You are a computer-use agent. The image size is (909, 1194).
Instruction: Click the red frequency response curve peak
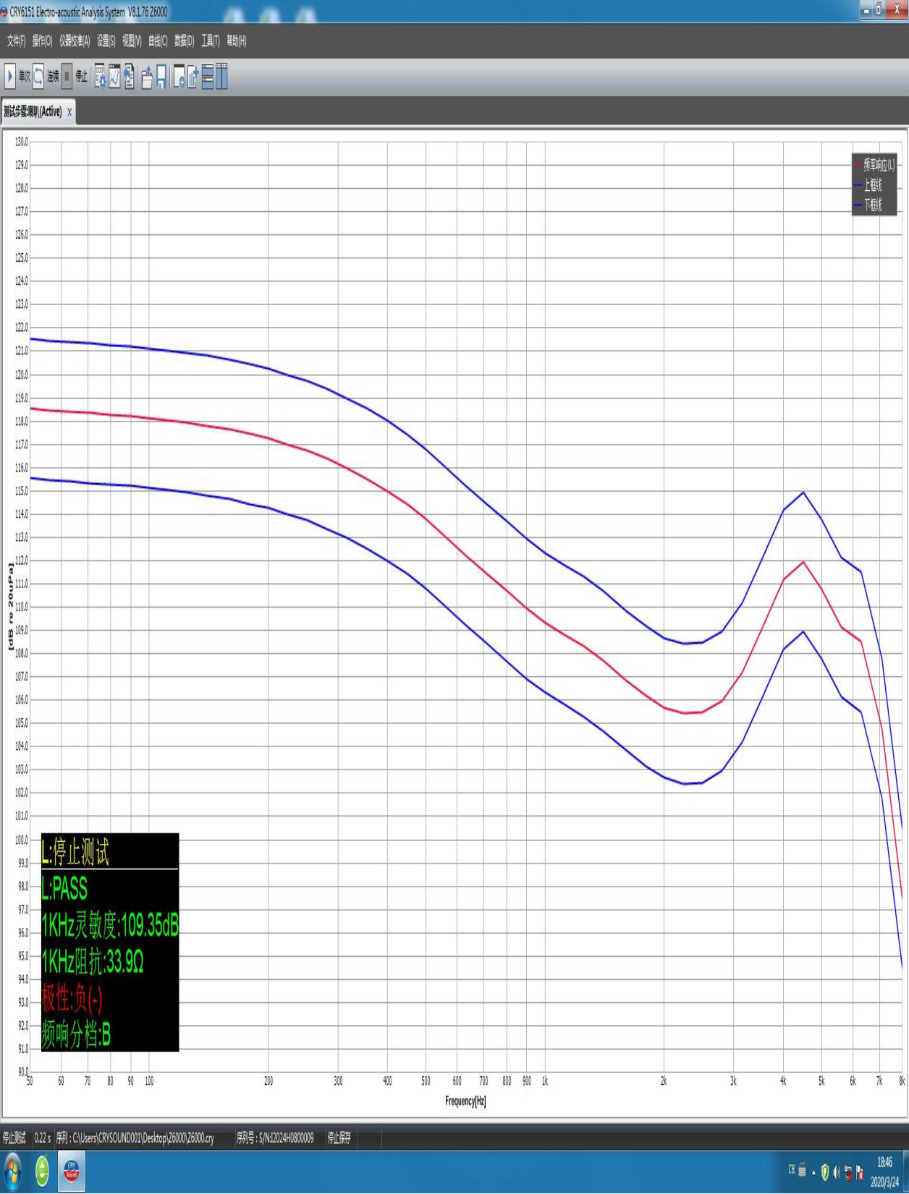[803, 562]
